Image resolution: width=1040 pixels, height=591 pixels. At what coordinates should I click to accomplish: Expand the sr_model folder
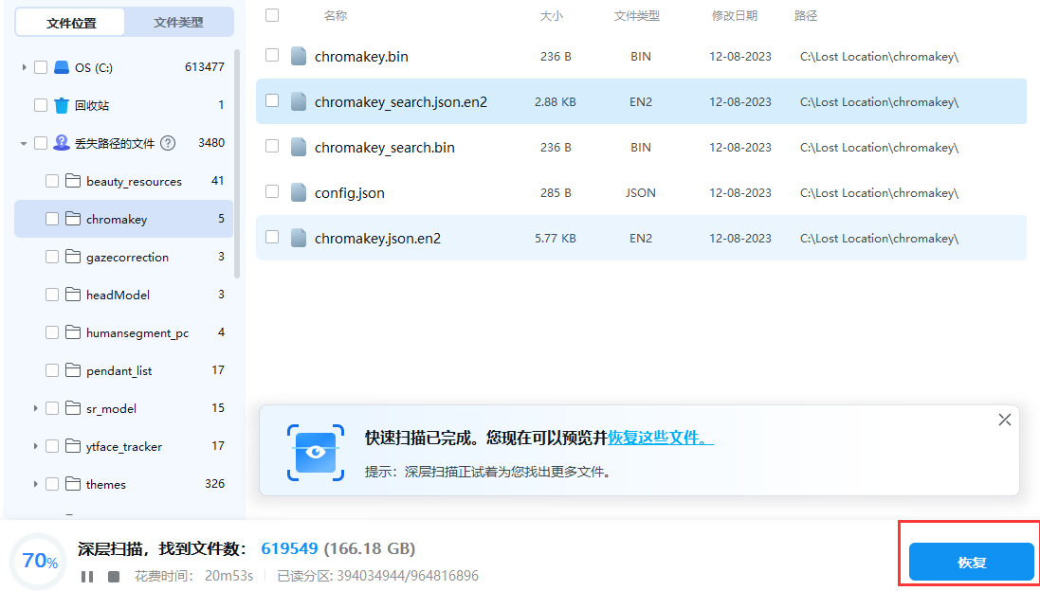click(x=35, y=408)
